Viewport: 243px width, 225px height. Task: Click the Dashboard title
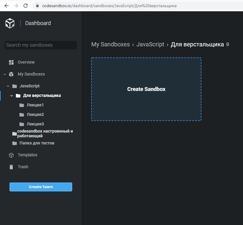coord(38,23)
